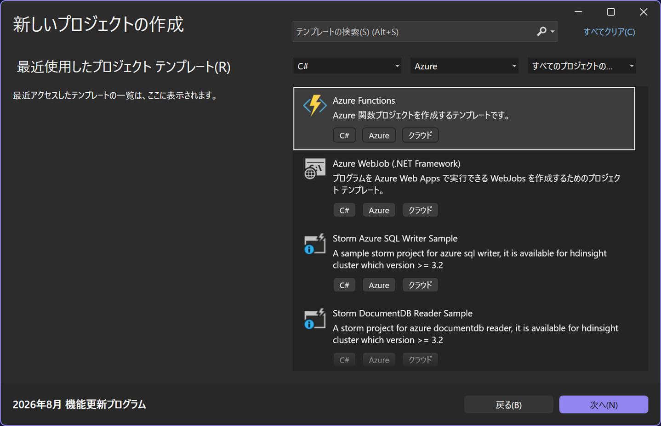Viewport: 661px width, 426px height.
Task: Minimize the new project dialog window
Action: point(578,12)
